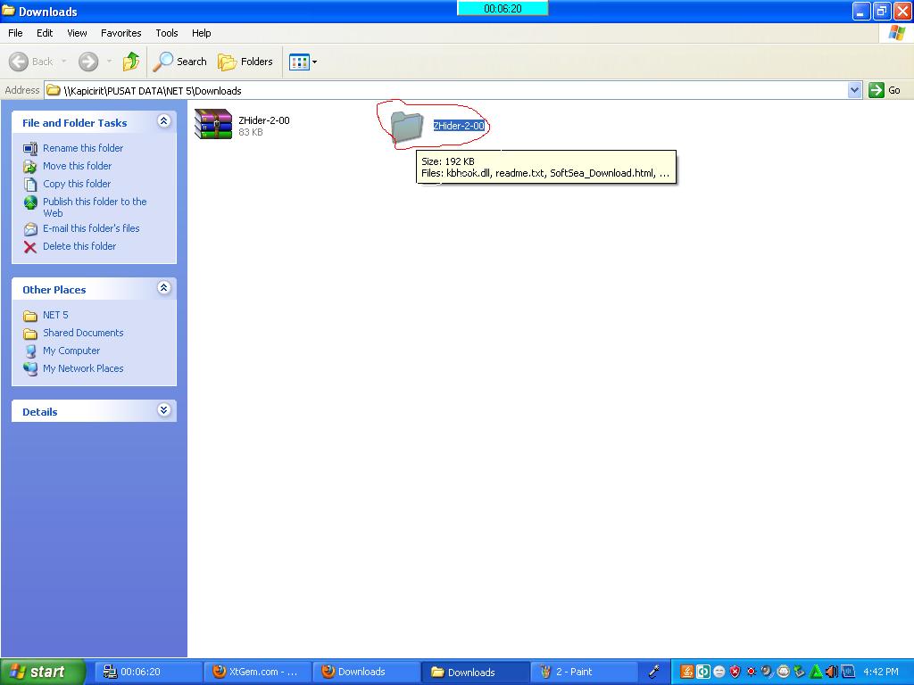Screen dimensions: 914x685
Task: Switch to XtGem.com Firefox taskbar window
Action: click(x=258, y=672)
